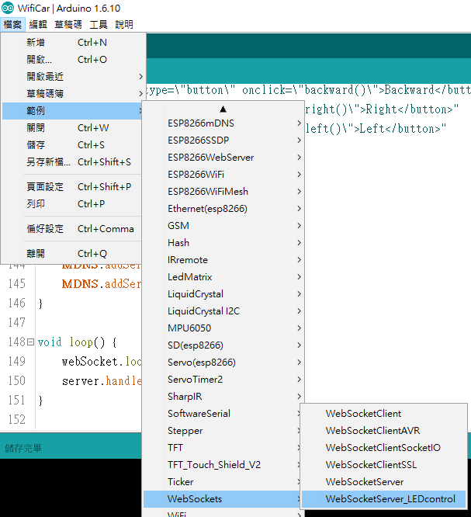Open the 工具 menu
The width and height of the screenshot is (471, 517).
pyautogui.click(x=99, y=25)
